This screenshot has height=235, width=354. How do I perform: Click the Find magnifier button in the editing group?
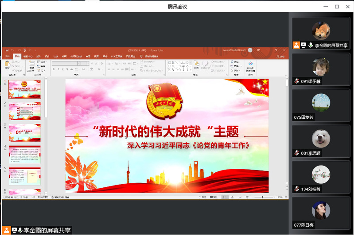click(x=234, y=62)
